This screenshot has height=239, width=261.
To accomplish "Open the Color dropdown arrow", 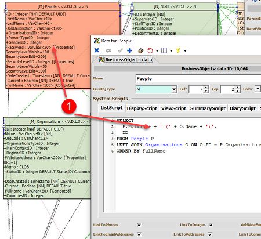I will 258,89.
